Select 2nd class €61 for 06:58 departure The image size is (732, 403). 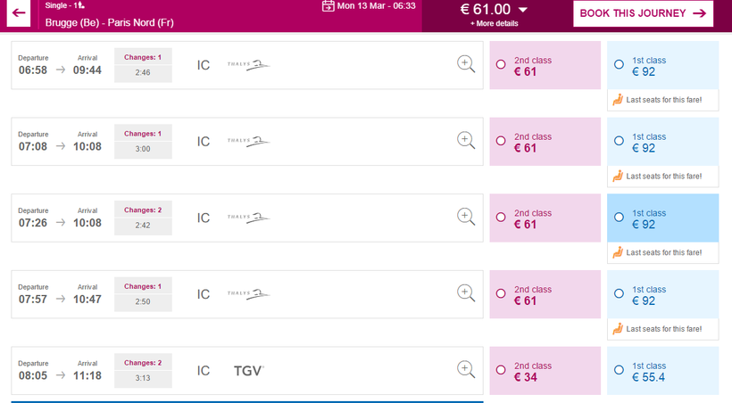(501, 65)
